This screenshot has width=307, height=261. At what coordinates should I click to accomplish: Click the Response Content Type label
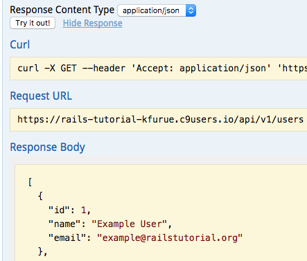click(62, 10)
